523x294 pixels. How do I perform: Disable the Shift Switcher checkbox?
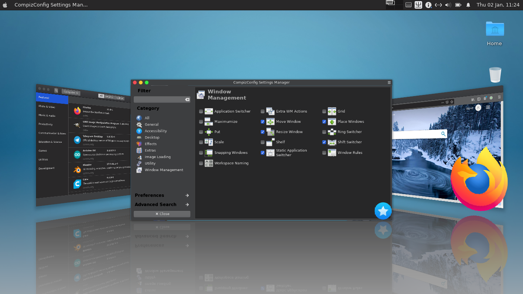click(324, 142)
